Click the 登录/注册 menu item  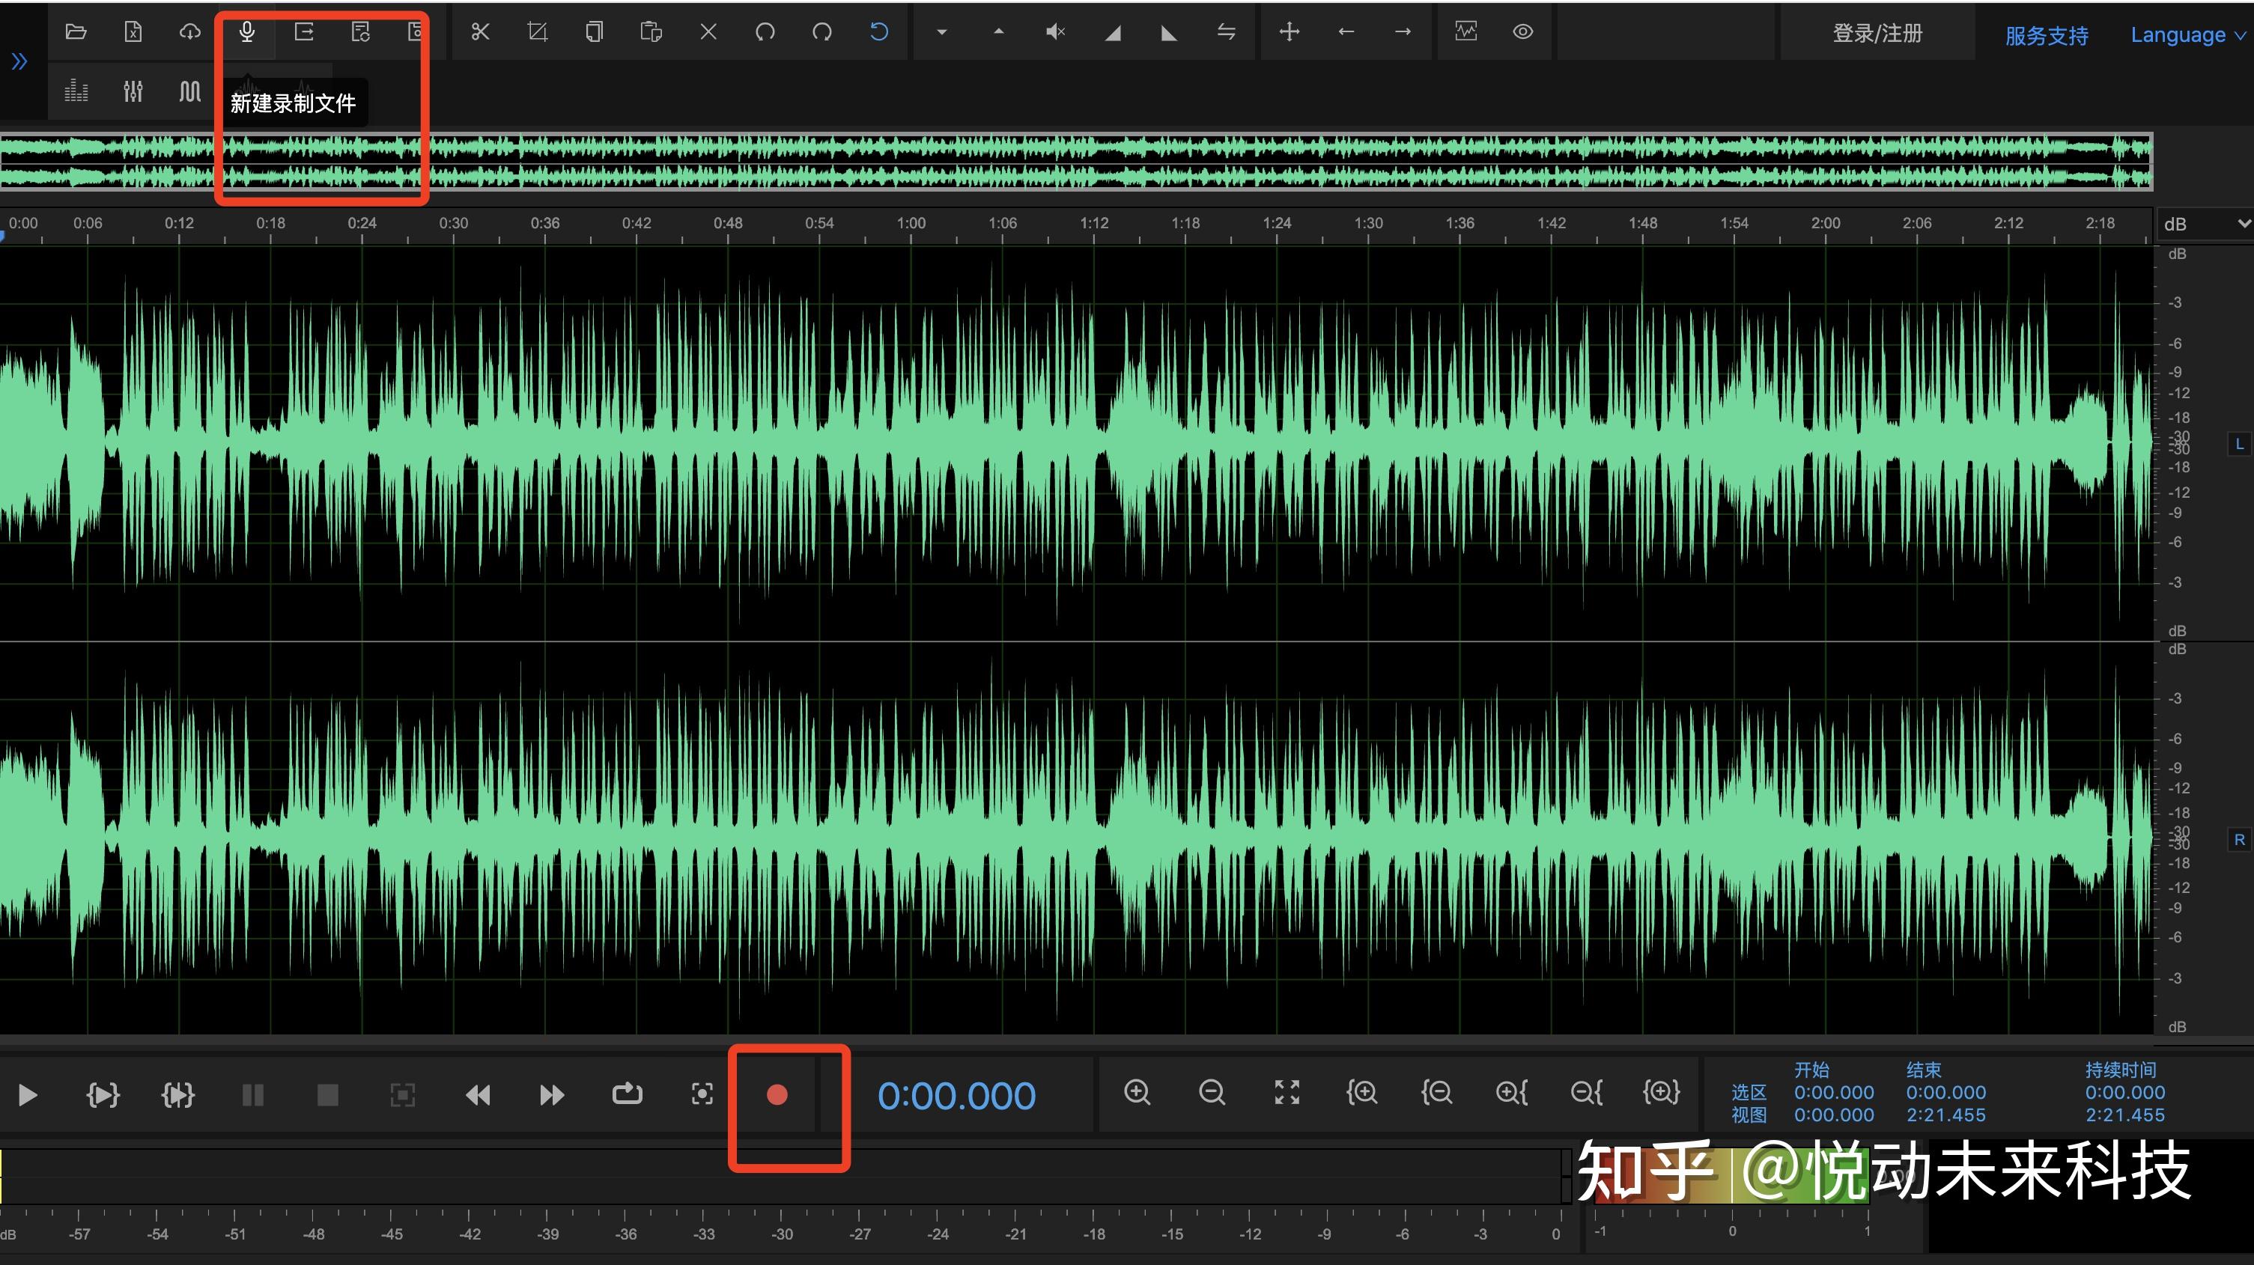point(1877,33)
